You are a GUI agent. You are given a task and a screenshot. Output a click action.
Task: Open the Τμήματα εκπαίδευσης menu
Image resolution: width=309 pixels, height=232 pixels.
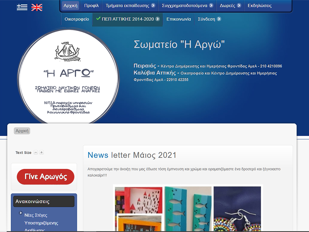[x=128, y=6]
